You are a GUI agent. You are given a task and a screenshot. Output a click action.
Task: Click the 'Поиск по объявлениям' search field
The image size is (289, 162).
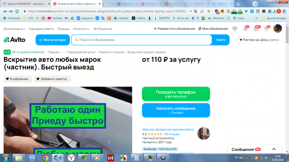[x=141, y=40]
